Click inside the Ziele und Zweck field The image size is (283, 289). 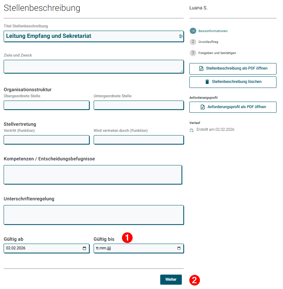click(x=94, y=66)
